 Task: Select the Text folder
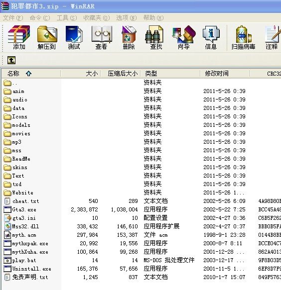(14, 176)
